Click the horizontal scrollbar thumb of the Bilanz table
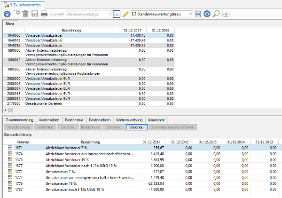Viewport: 282px width, 198px height. 11,110
